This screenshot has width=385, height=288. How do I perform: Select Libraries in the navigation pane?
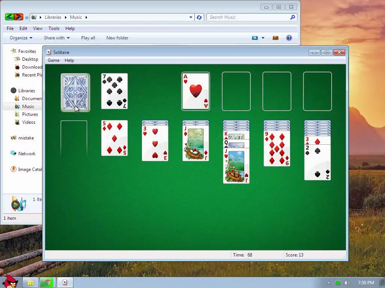pyautogui.click(x=23, y=91)
